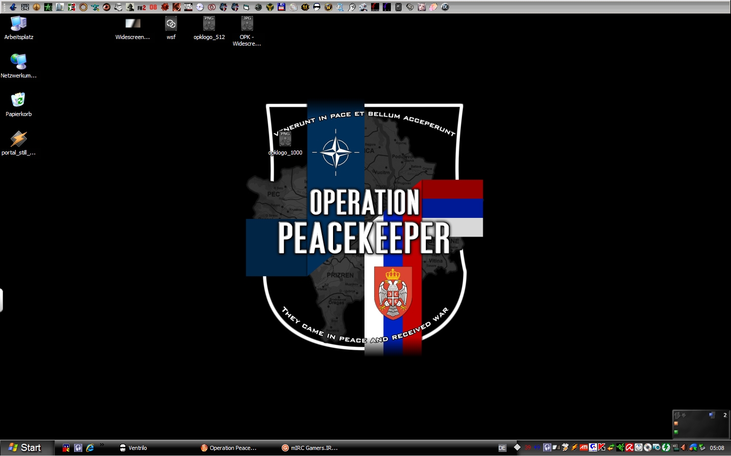Viewport: 731px width, 456px height.
Task: Switch to mIRC Gamers.IR... taskbar window
Action: pyautogui.click(x=310, y=448)
